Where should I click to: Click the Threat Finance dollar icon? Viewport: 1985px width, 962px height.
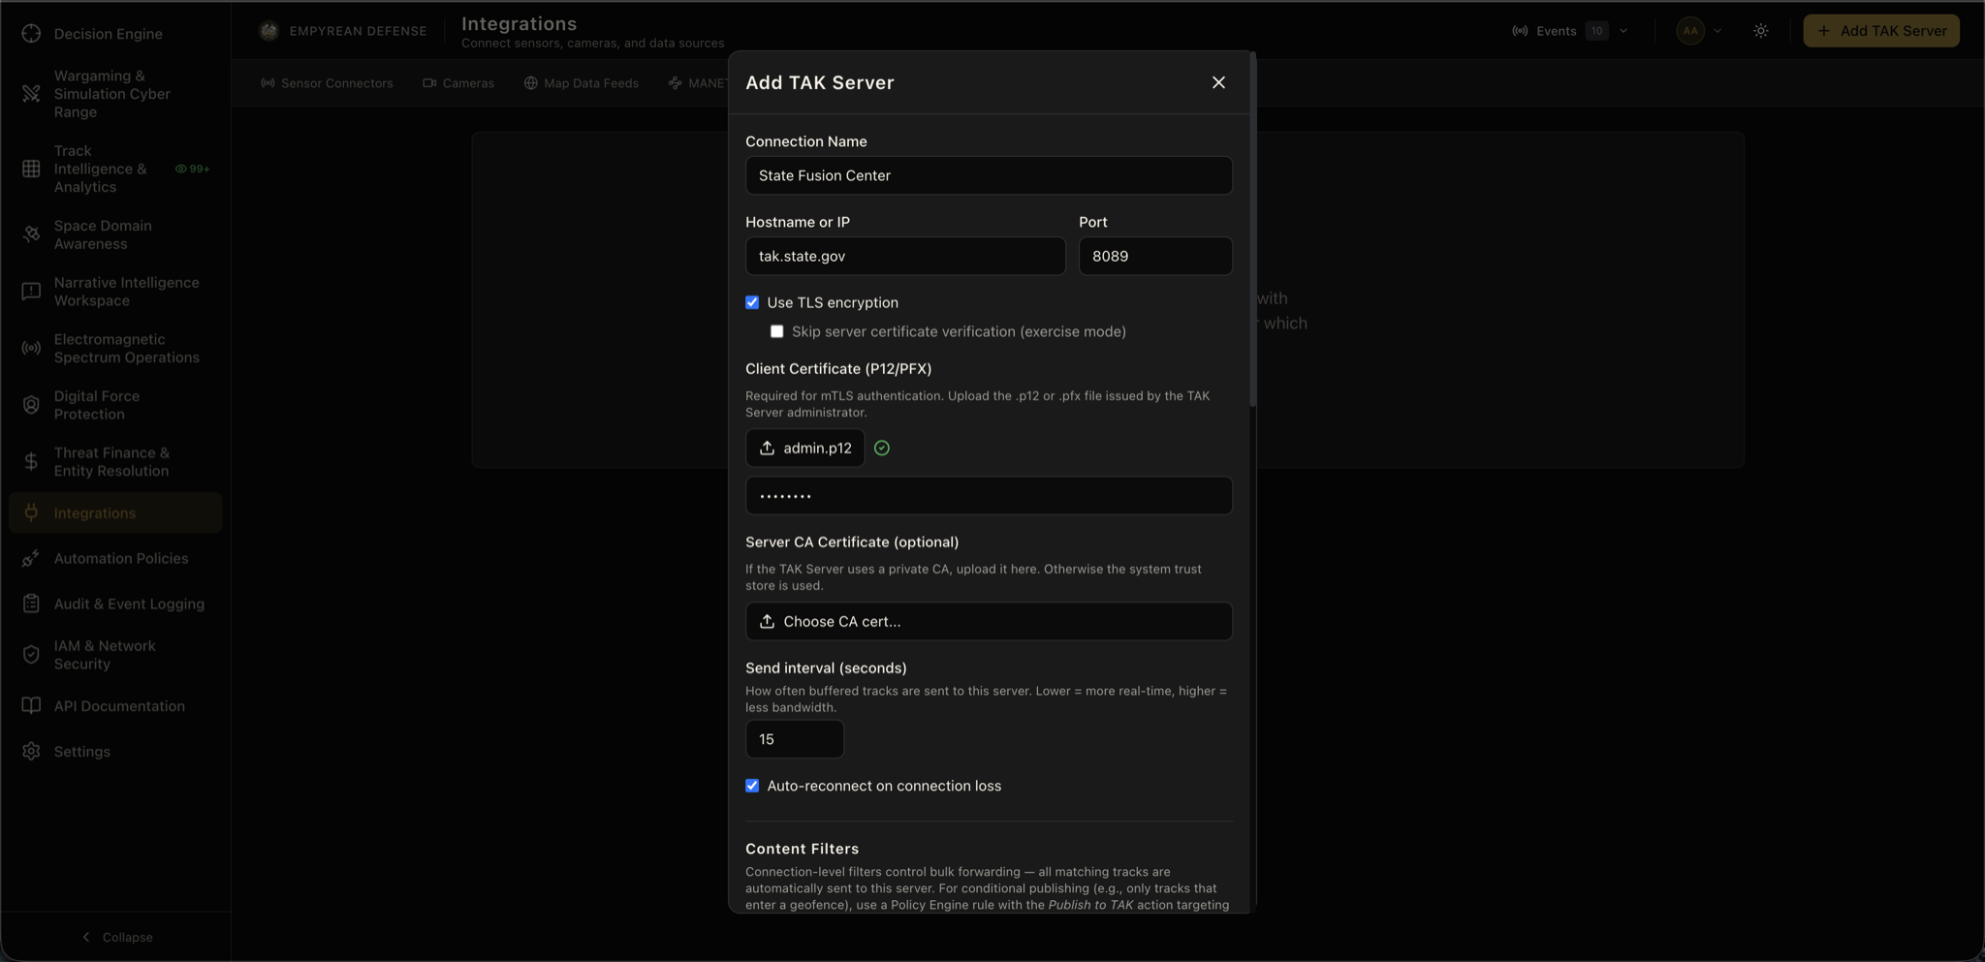pyautogui.click(x=31, y=462)
